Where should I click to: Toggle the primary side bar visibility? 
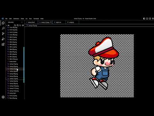(x=144, y=19)
